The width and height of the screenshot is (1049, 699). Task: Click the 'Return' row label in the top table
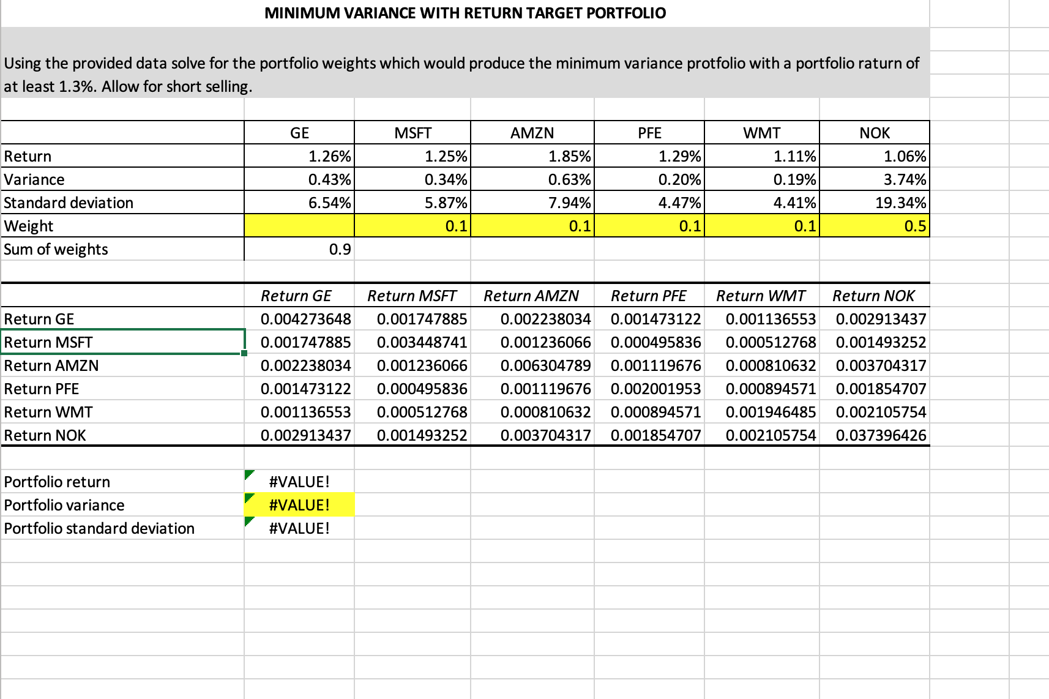[x=28, y=156]
